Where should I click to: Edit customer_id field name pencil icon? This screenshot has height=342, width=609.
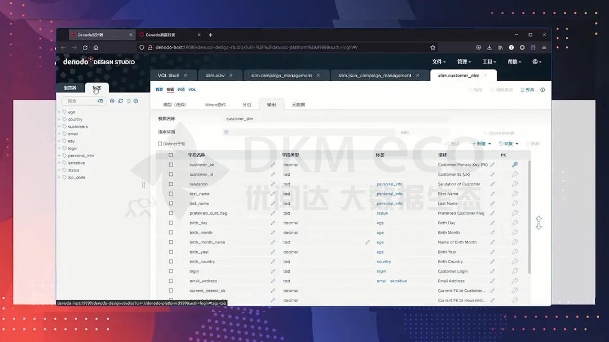click(273, 175)
